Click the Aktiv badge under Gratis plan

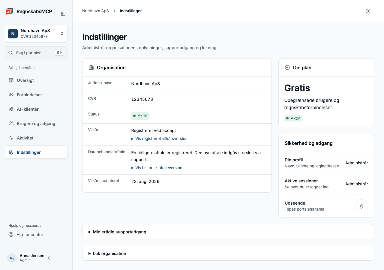tap(293, 118)
